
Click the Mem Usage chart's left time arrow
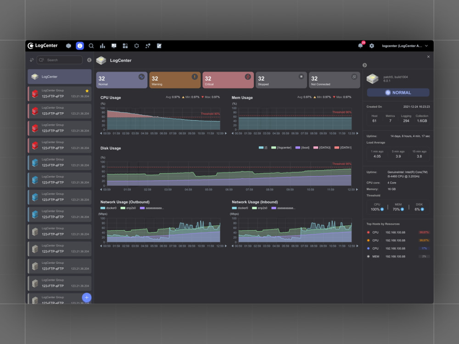(232, 133)
